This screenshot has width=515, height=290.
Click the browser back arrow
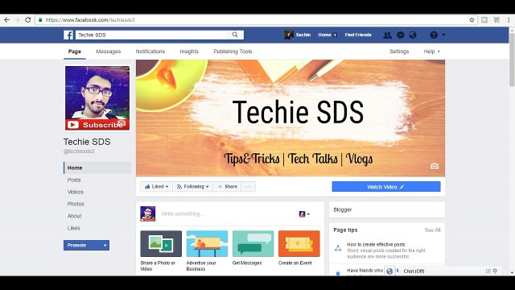[7, 19]
